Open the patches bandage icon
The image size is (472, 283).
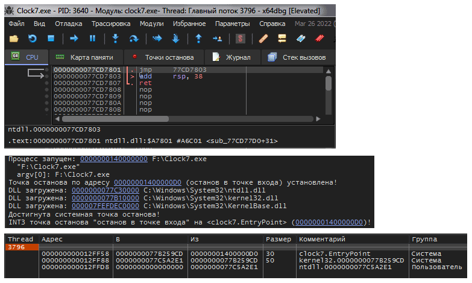(x=263, y=39)
